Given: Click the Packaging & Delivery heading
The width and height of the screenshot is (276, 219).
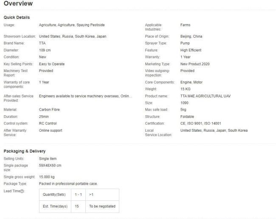Looking at the screenshot, I should [x=25, y=151].
